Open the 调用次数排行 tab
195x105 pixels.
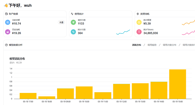click(189, 45)
